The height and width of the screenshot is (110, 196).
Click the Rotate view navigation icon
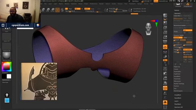165,83
